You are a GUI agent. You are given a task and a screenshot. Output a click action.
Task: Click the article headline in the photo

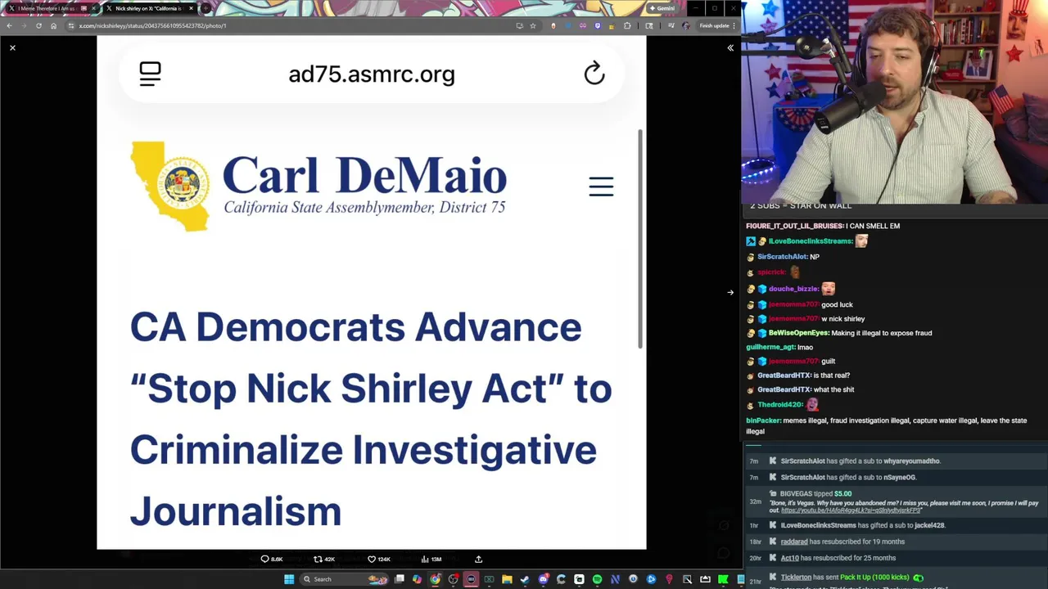pos(370,418)
